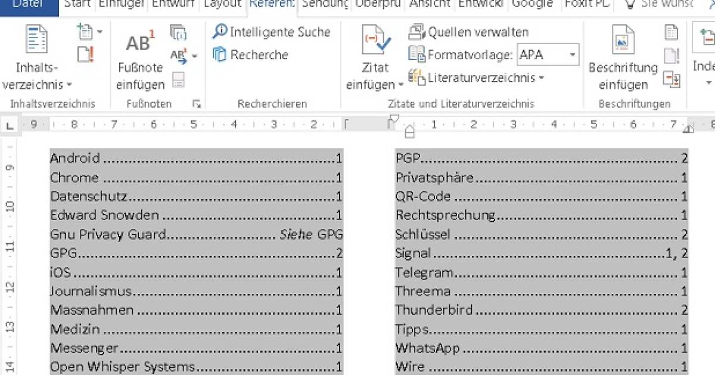
Task: Click the greyed Notizen anzeigen icon
Action: [178, 79]
